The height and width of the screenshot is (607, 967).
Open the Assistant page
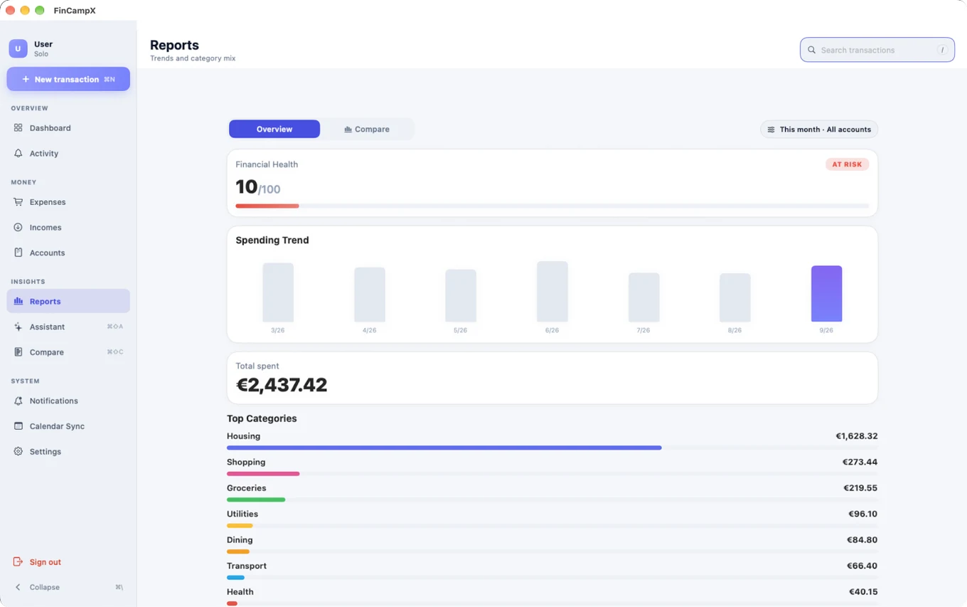pyautogui.click(x=68, y=327)
